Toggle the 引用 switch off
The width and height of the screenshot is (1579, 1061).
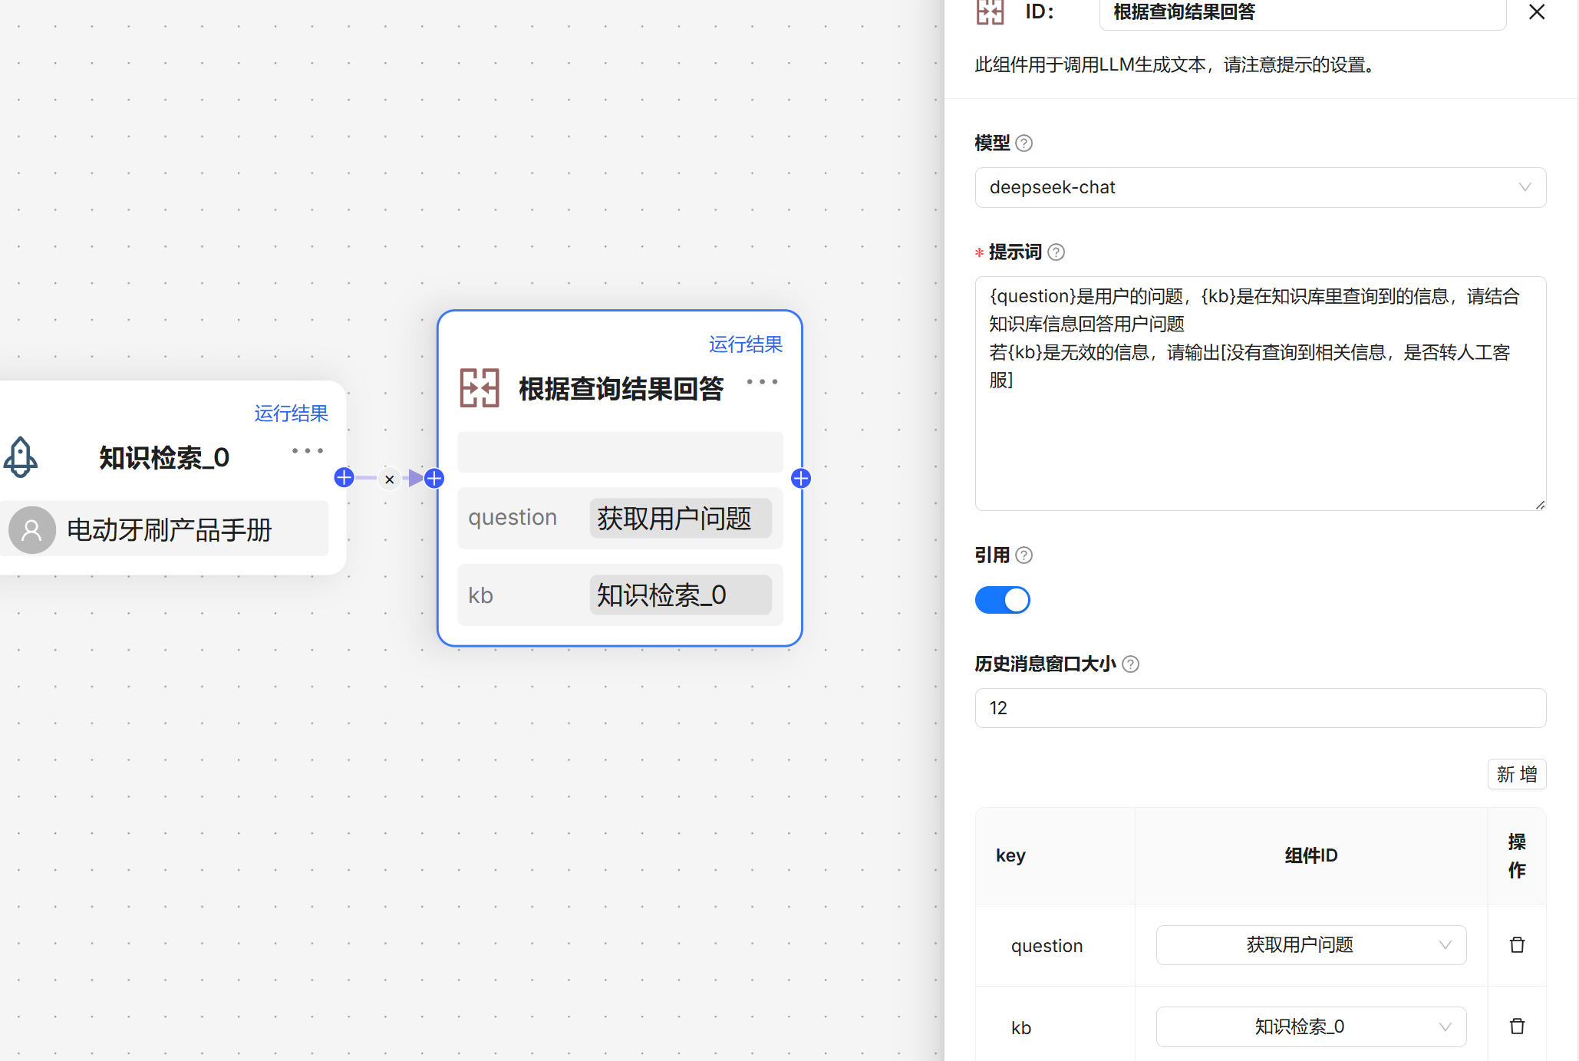(x=1002, y=600)
